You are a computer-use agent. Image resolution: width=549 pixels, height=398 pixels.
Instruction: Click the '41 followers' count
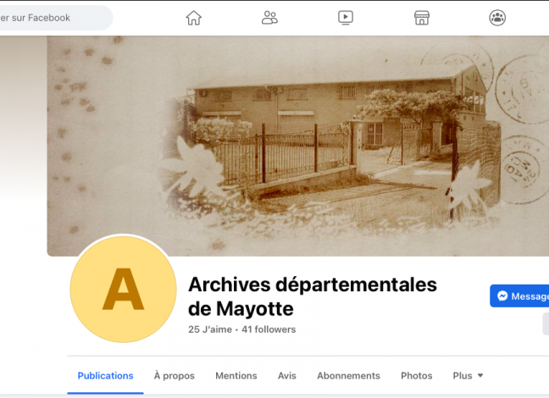(269, 329)
